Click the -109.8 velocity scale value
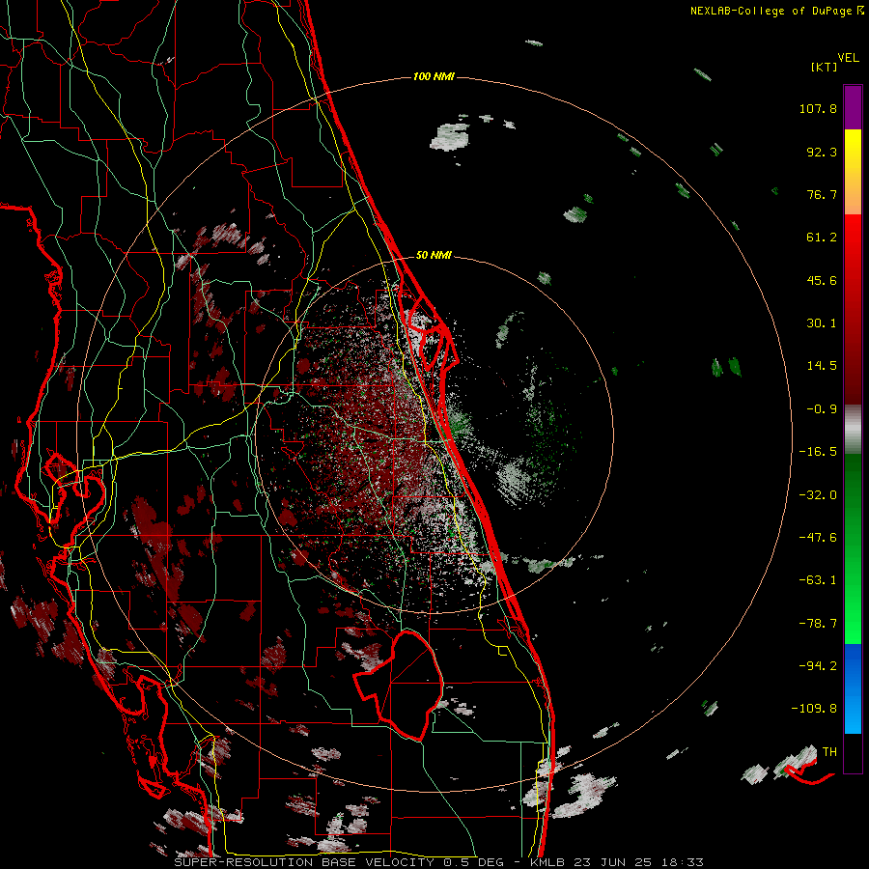The height and width of the screenshot is (869, 869). click(x=814, y=709)
